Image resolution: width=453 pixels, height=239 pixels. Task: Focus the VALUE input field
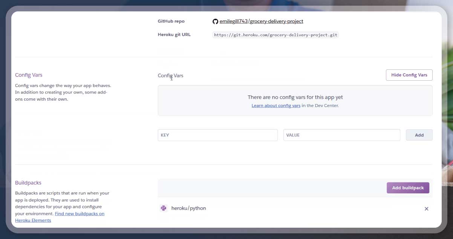341,135
